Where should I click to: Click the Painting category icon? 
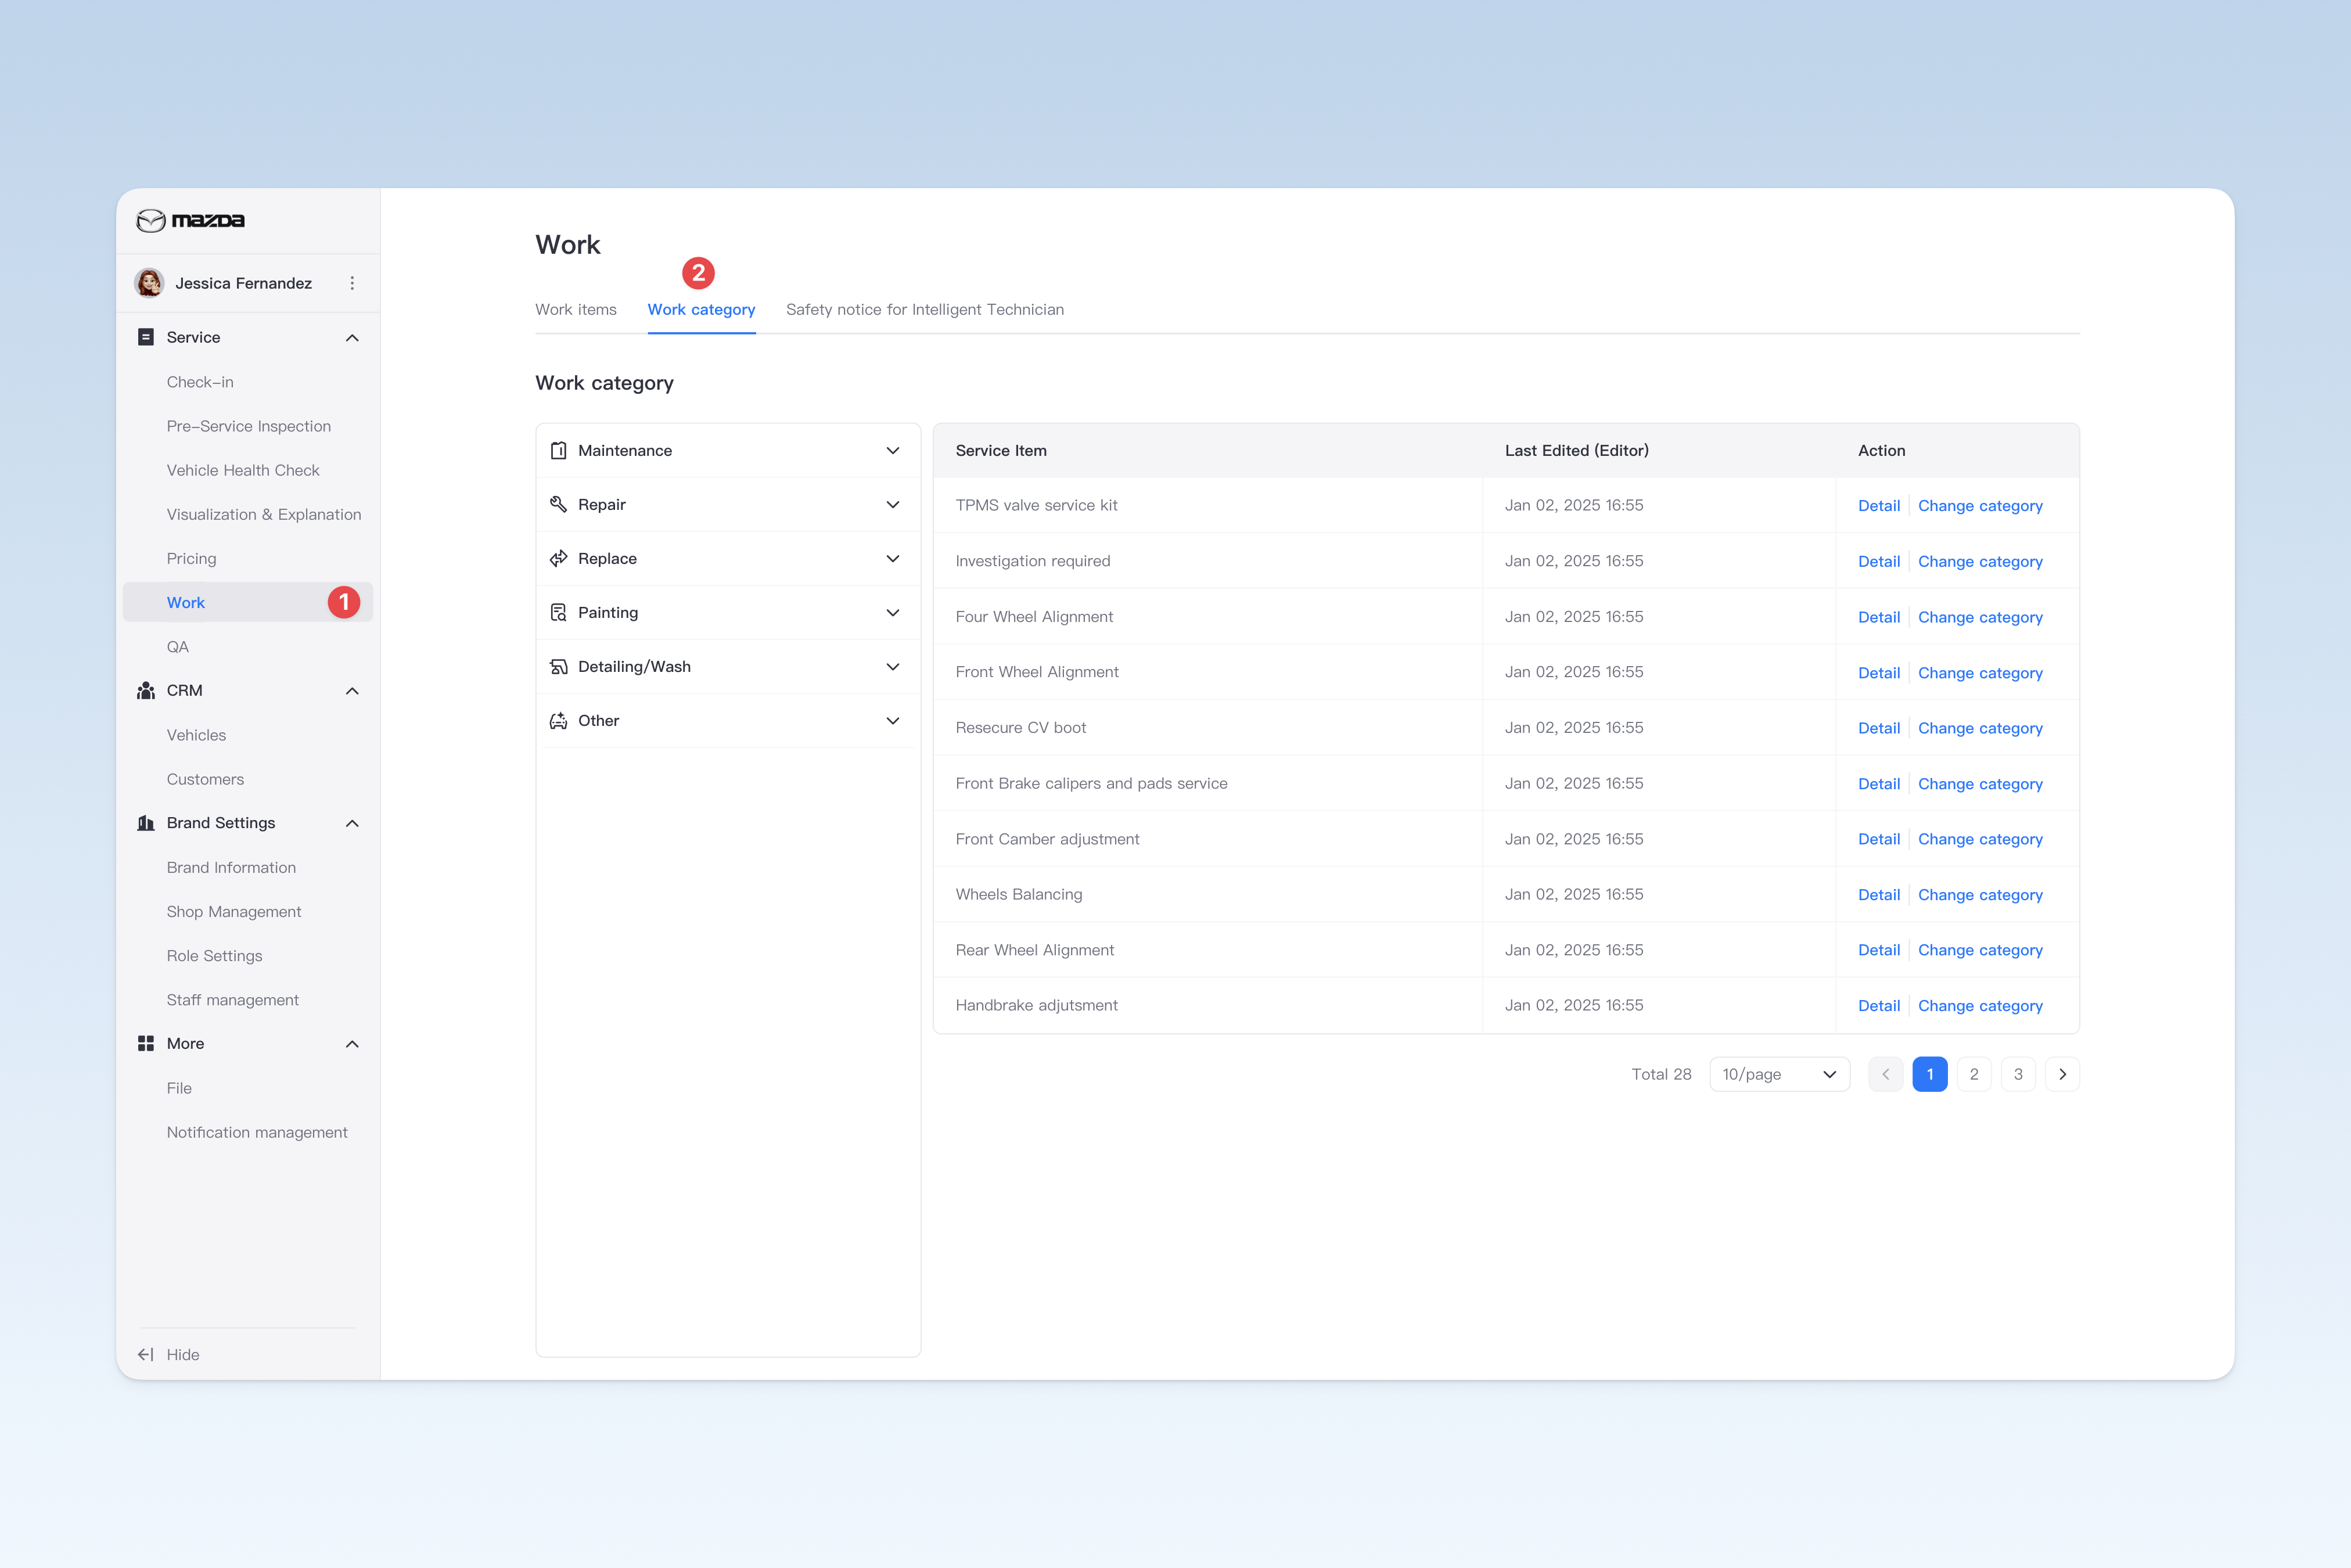click(559, 613)
